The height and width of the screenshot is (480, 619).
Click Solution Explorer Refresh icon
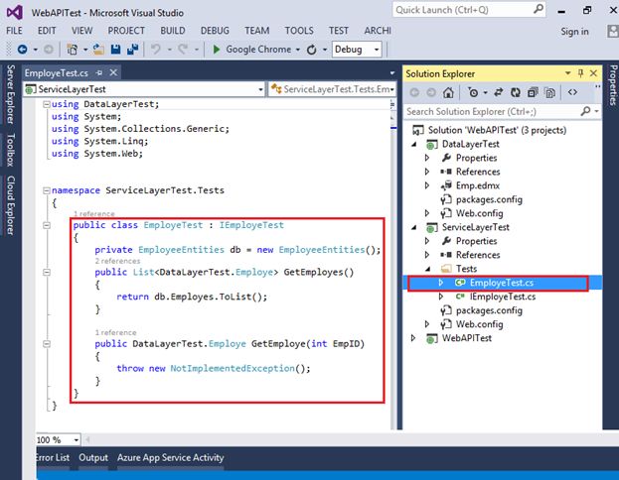click(516, 92)
